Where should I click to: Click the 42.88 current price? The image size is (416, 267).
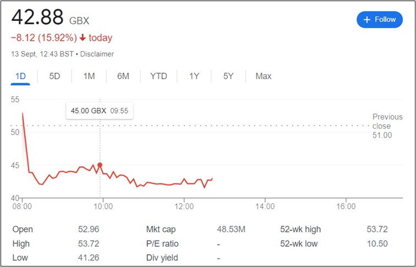(x=37, y=17)
